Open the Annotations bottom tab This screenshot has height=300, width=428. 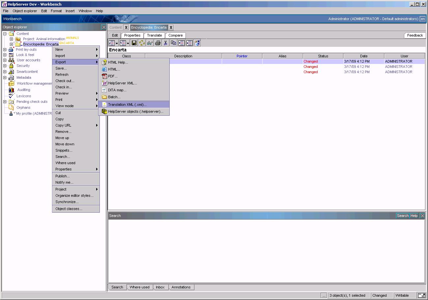181,287
